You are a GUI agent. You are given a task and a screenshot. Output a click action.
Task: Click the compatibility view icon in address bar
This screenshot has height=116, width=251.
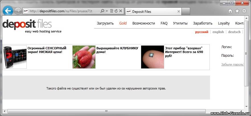[112, 11]
